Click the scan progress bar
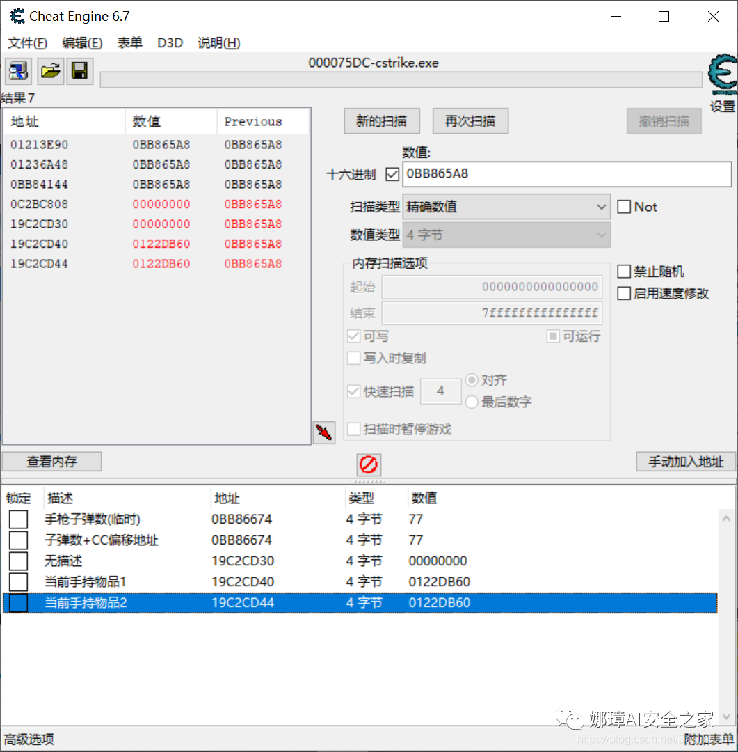Screen dimensions: 738x752 pos(401,79)
